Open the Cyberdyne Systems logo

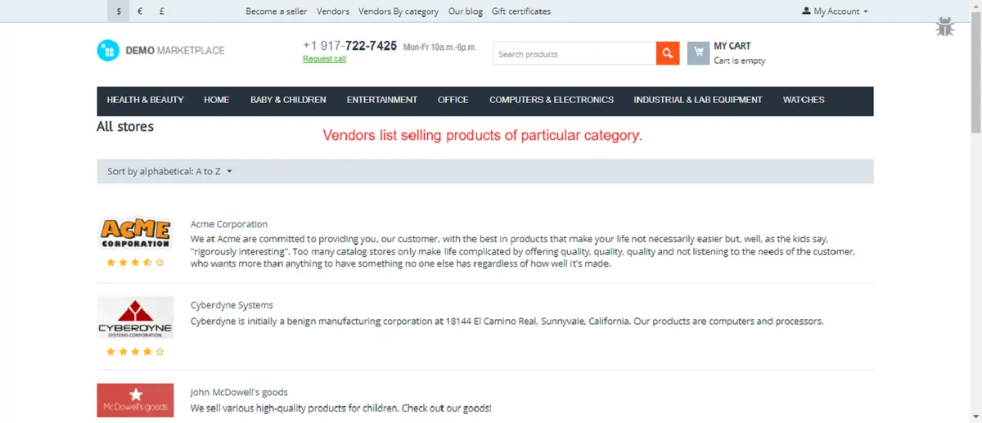coord(135,317)
